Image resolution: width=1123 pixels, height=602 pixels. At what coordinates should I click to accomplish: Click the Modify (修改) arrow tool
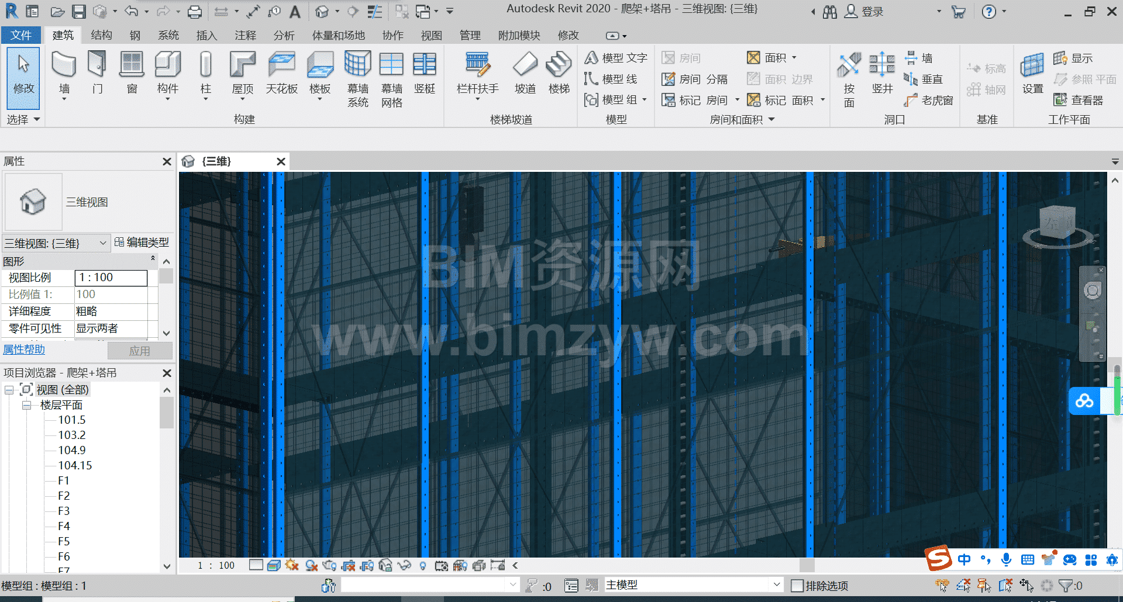click(x=23, y=78)
